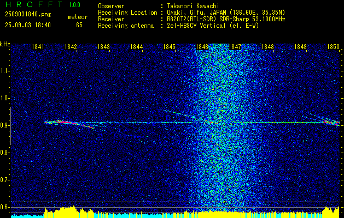Click time marker 1850
344x218 pixels.
[333, 47]
